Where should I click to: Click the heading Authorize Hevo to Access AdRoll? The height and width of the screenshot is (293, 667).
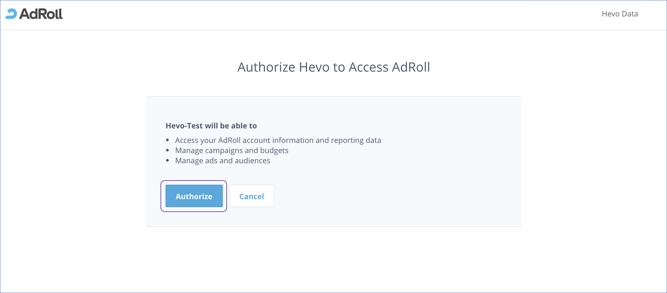click(x=333, y=67)
